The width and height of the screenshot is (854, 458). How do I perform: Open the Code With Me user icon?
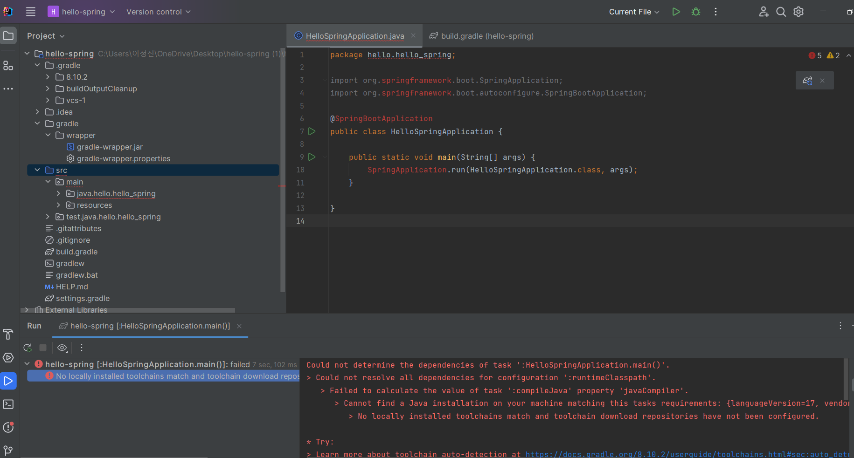pyautogui.click(x=764, y=12)
